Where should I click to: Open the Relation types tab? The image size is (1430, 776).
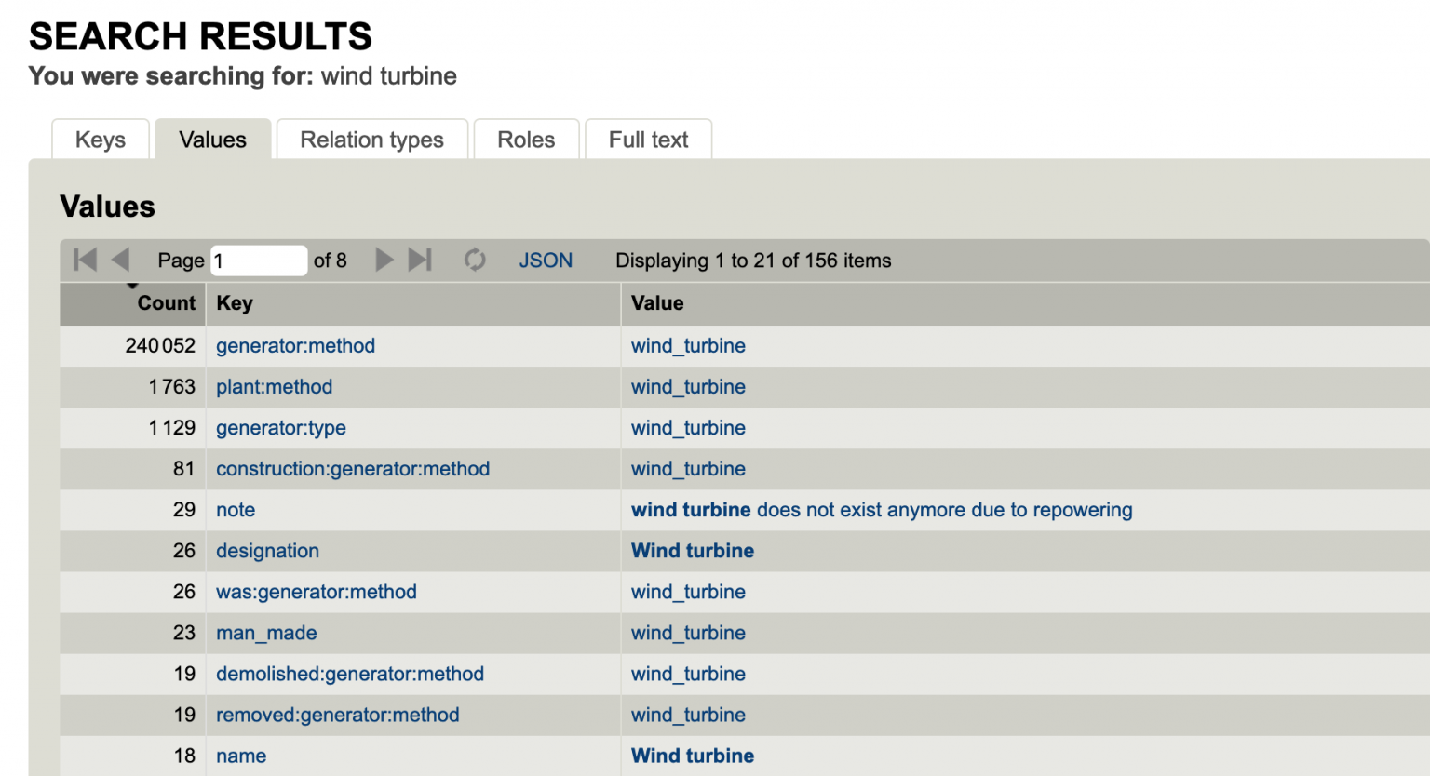(x=371, y=139)
